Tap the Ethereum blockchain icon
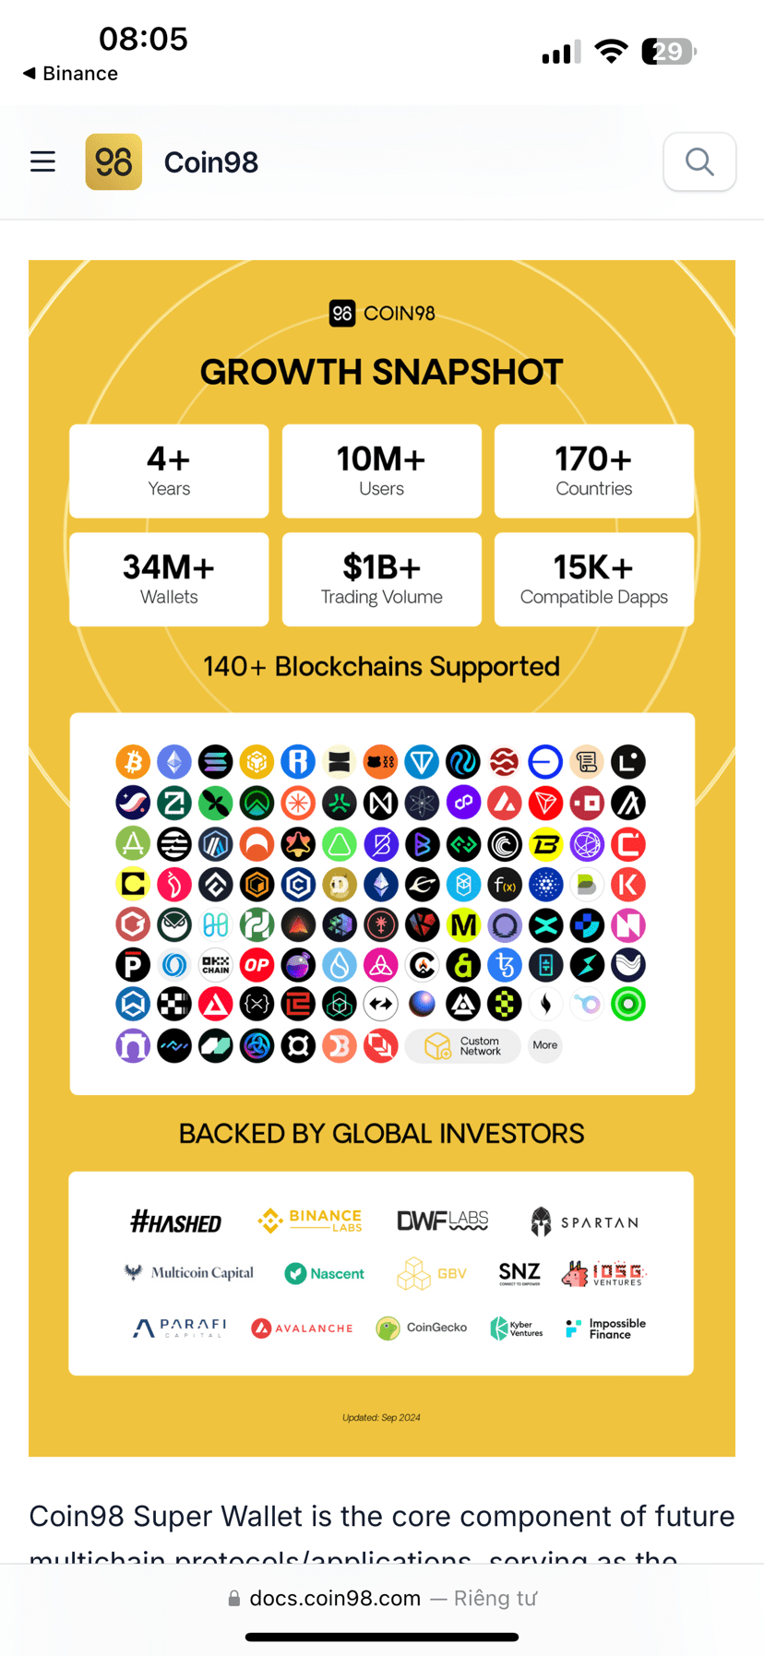 click(174, 762)
